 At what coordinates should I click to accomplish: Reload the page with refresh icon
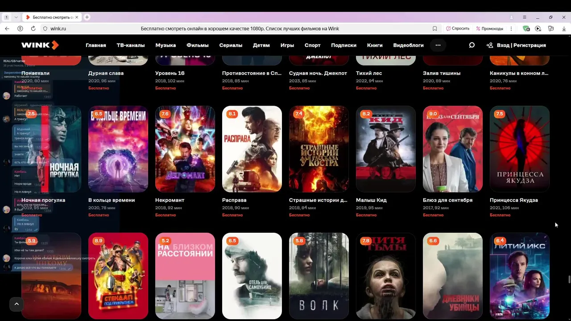[x=33, y=29]
